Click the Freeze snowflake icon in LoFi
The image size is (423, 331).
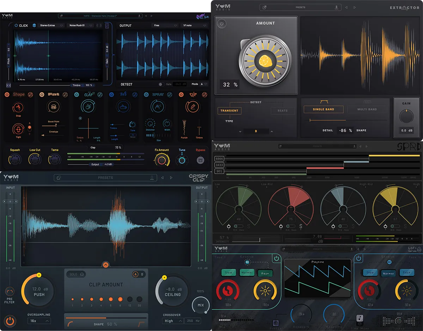coord(276,323)
